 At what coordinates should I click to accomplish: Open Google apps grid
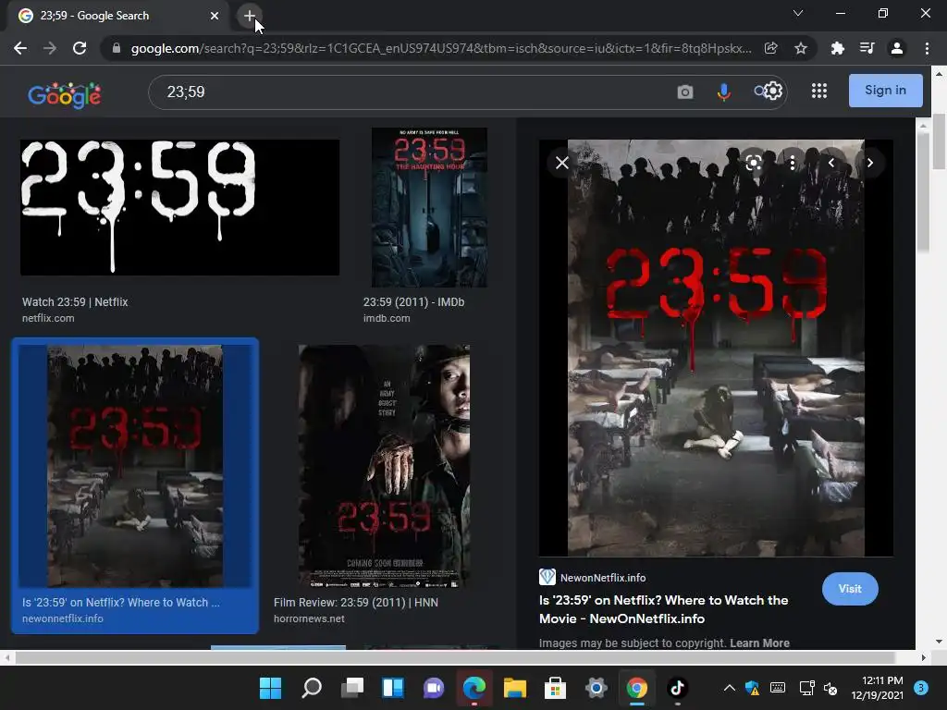click(819, 92)
